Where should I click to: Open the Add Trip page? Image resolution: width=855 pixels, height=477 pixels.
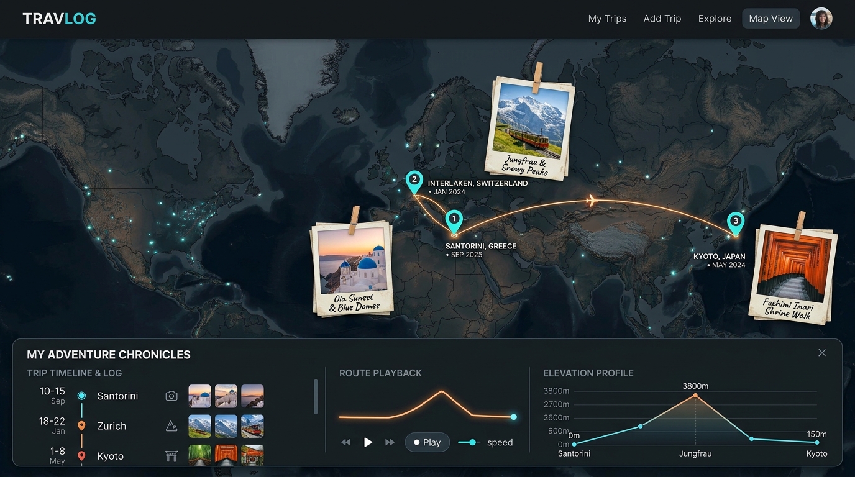click(x=662, y=19)
